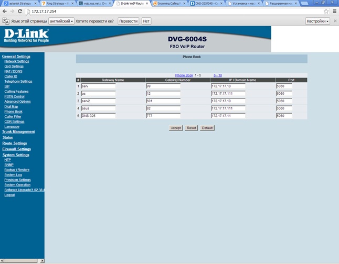Open Firewall Settings section
This screenshot has width=339, height=264.
[x=16, y=149]
